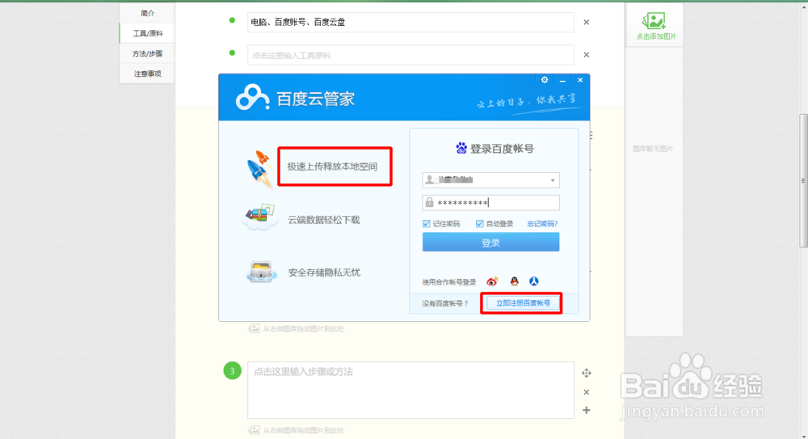Select the 简介 sidebar tab
This screenshot has height=439, width=808.
[x=147, y=13]
